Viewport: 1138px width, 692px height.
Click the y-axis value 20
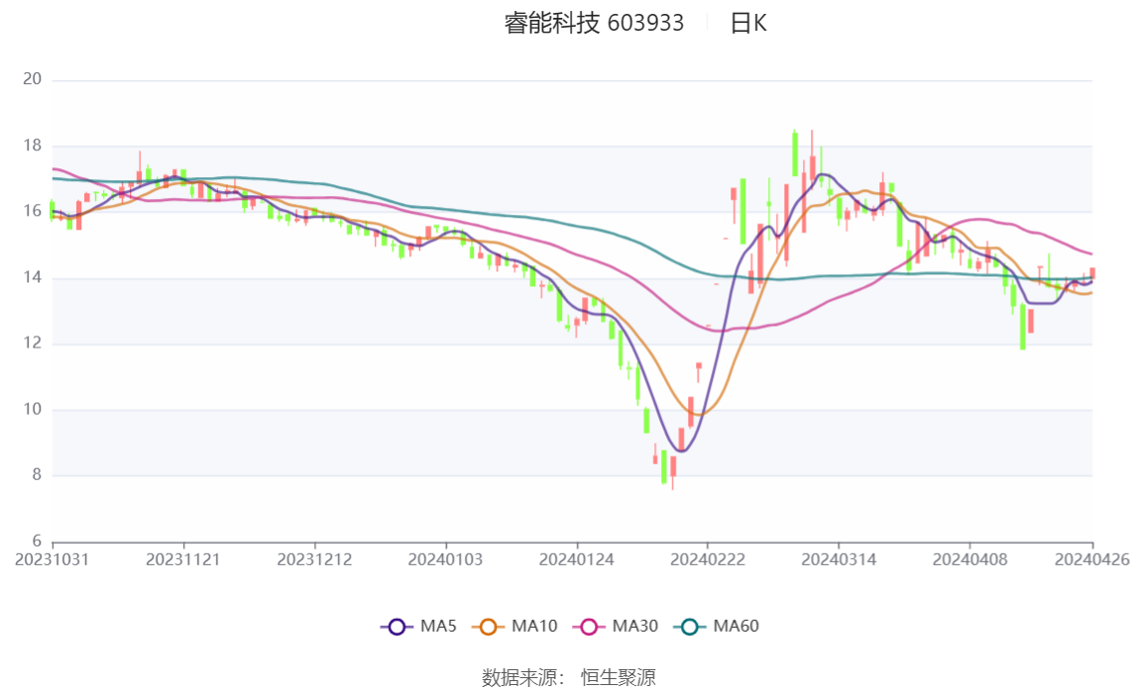pos(32,79)
